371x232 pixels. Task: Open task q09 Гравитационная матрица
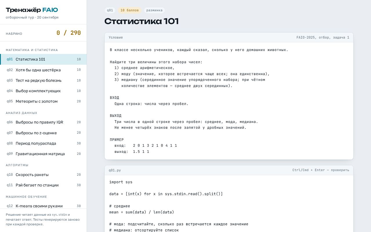[43, 154]
